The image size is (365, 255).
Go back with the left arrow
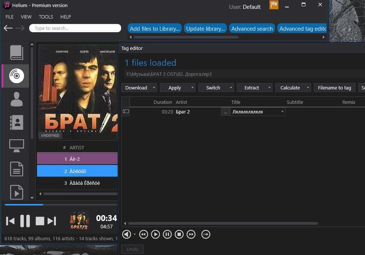click(x=8, y=28)
